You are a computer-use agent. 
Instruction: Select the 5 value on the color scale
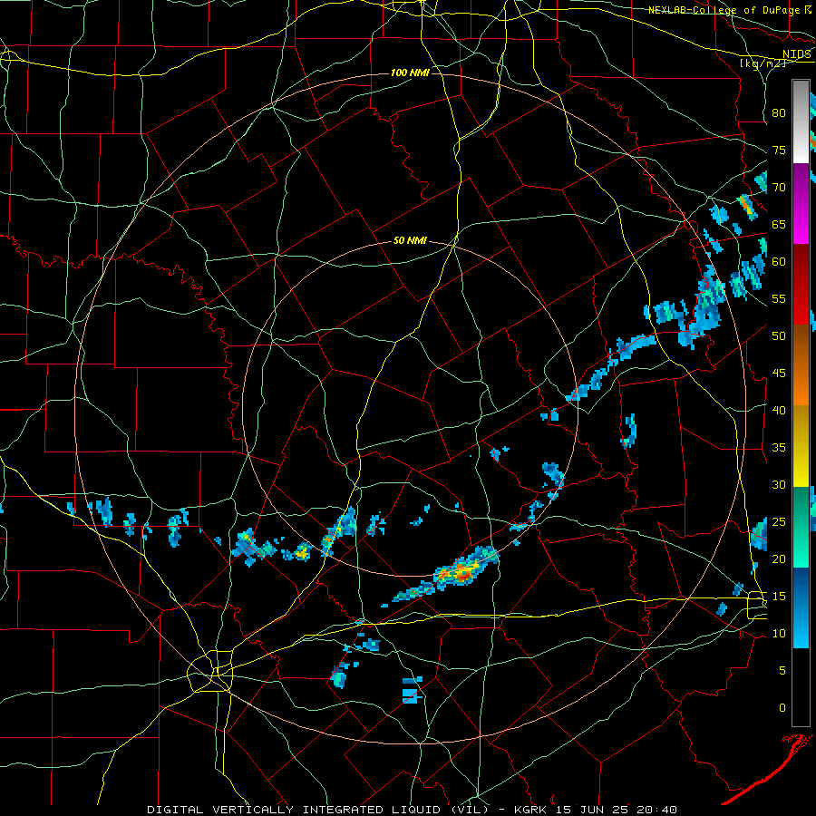(782, 671)
